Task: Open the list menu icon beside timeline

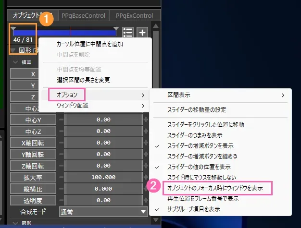Action: [127, 32]
